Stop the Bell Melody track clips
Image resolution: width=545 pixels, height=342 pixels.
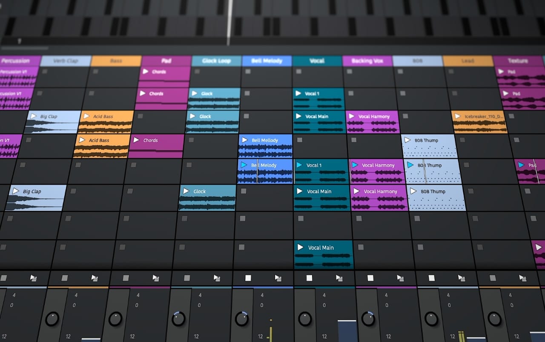pyautogui.click(x=248, y=278)
